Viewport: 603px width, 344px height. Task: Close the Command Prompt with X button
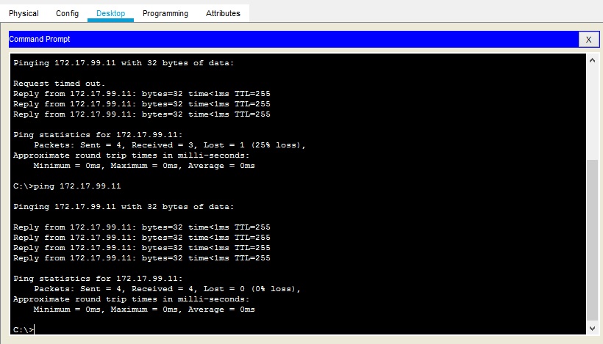[x=588, y=40]
